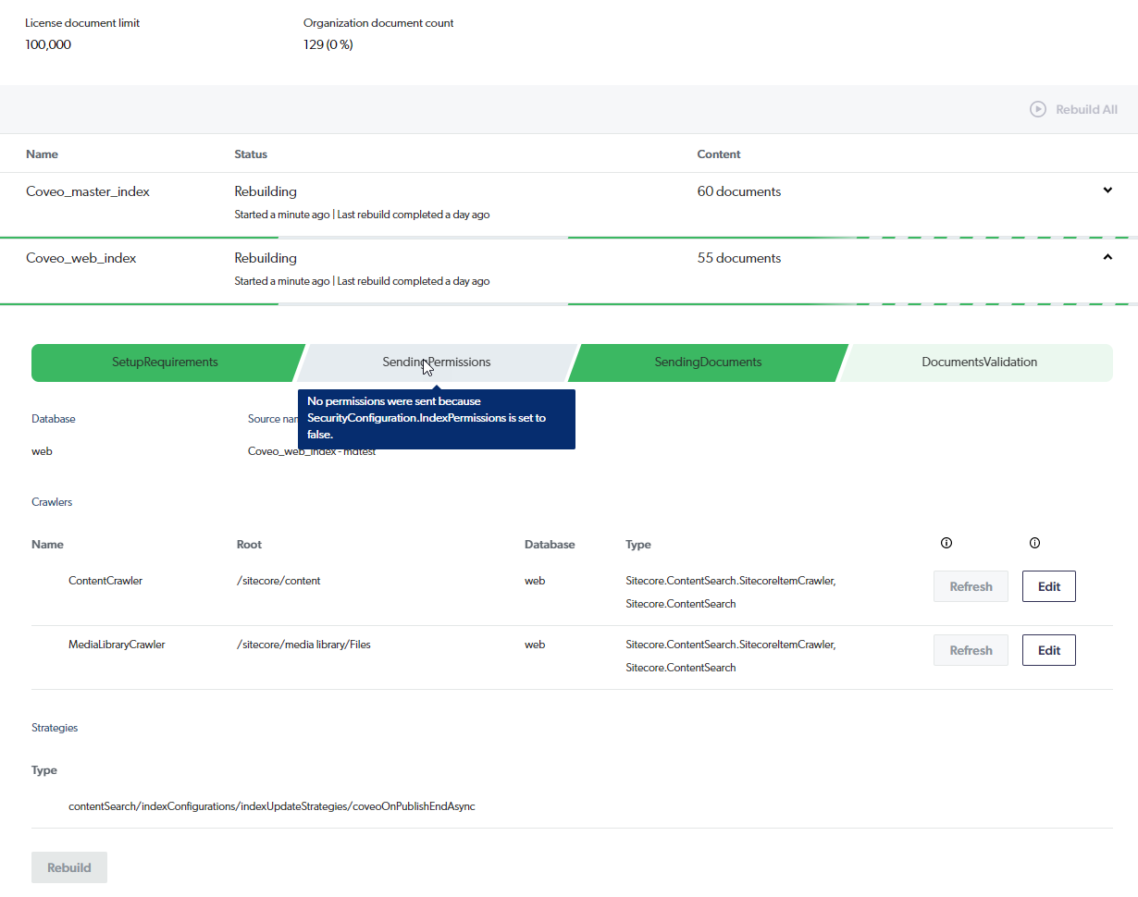Click the 60 documents value
The height and width of the screenshot is (897, 1138).
(739, 191)
